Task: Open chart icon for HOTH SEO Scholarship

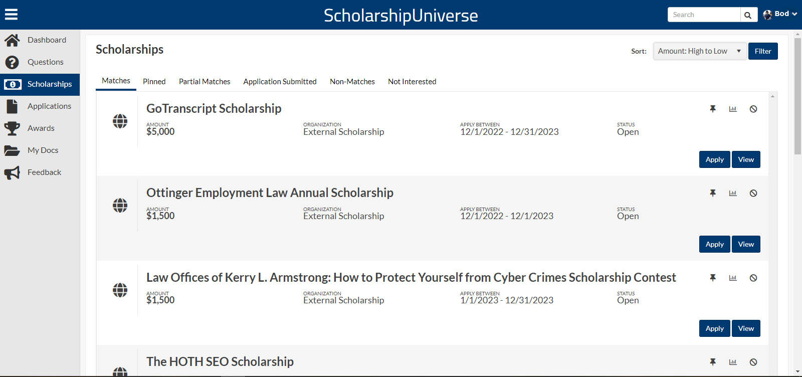Action: [x=733, y=362]
